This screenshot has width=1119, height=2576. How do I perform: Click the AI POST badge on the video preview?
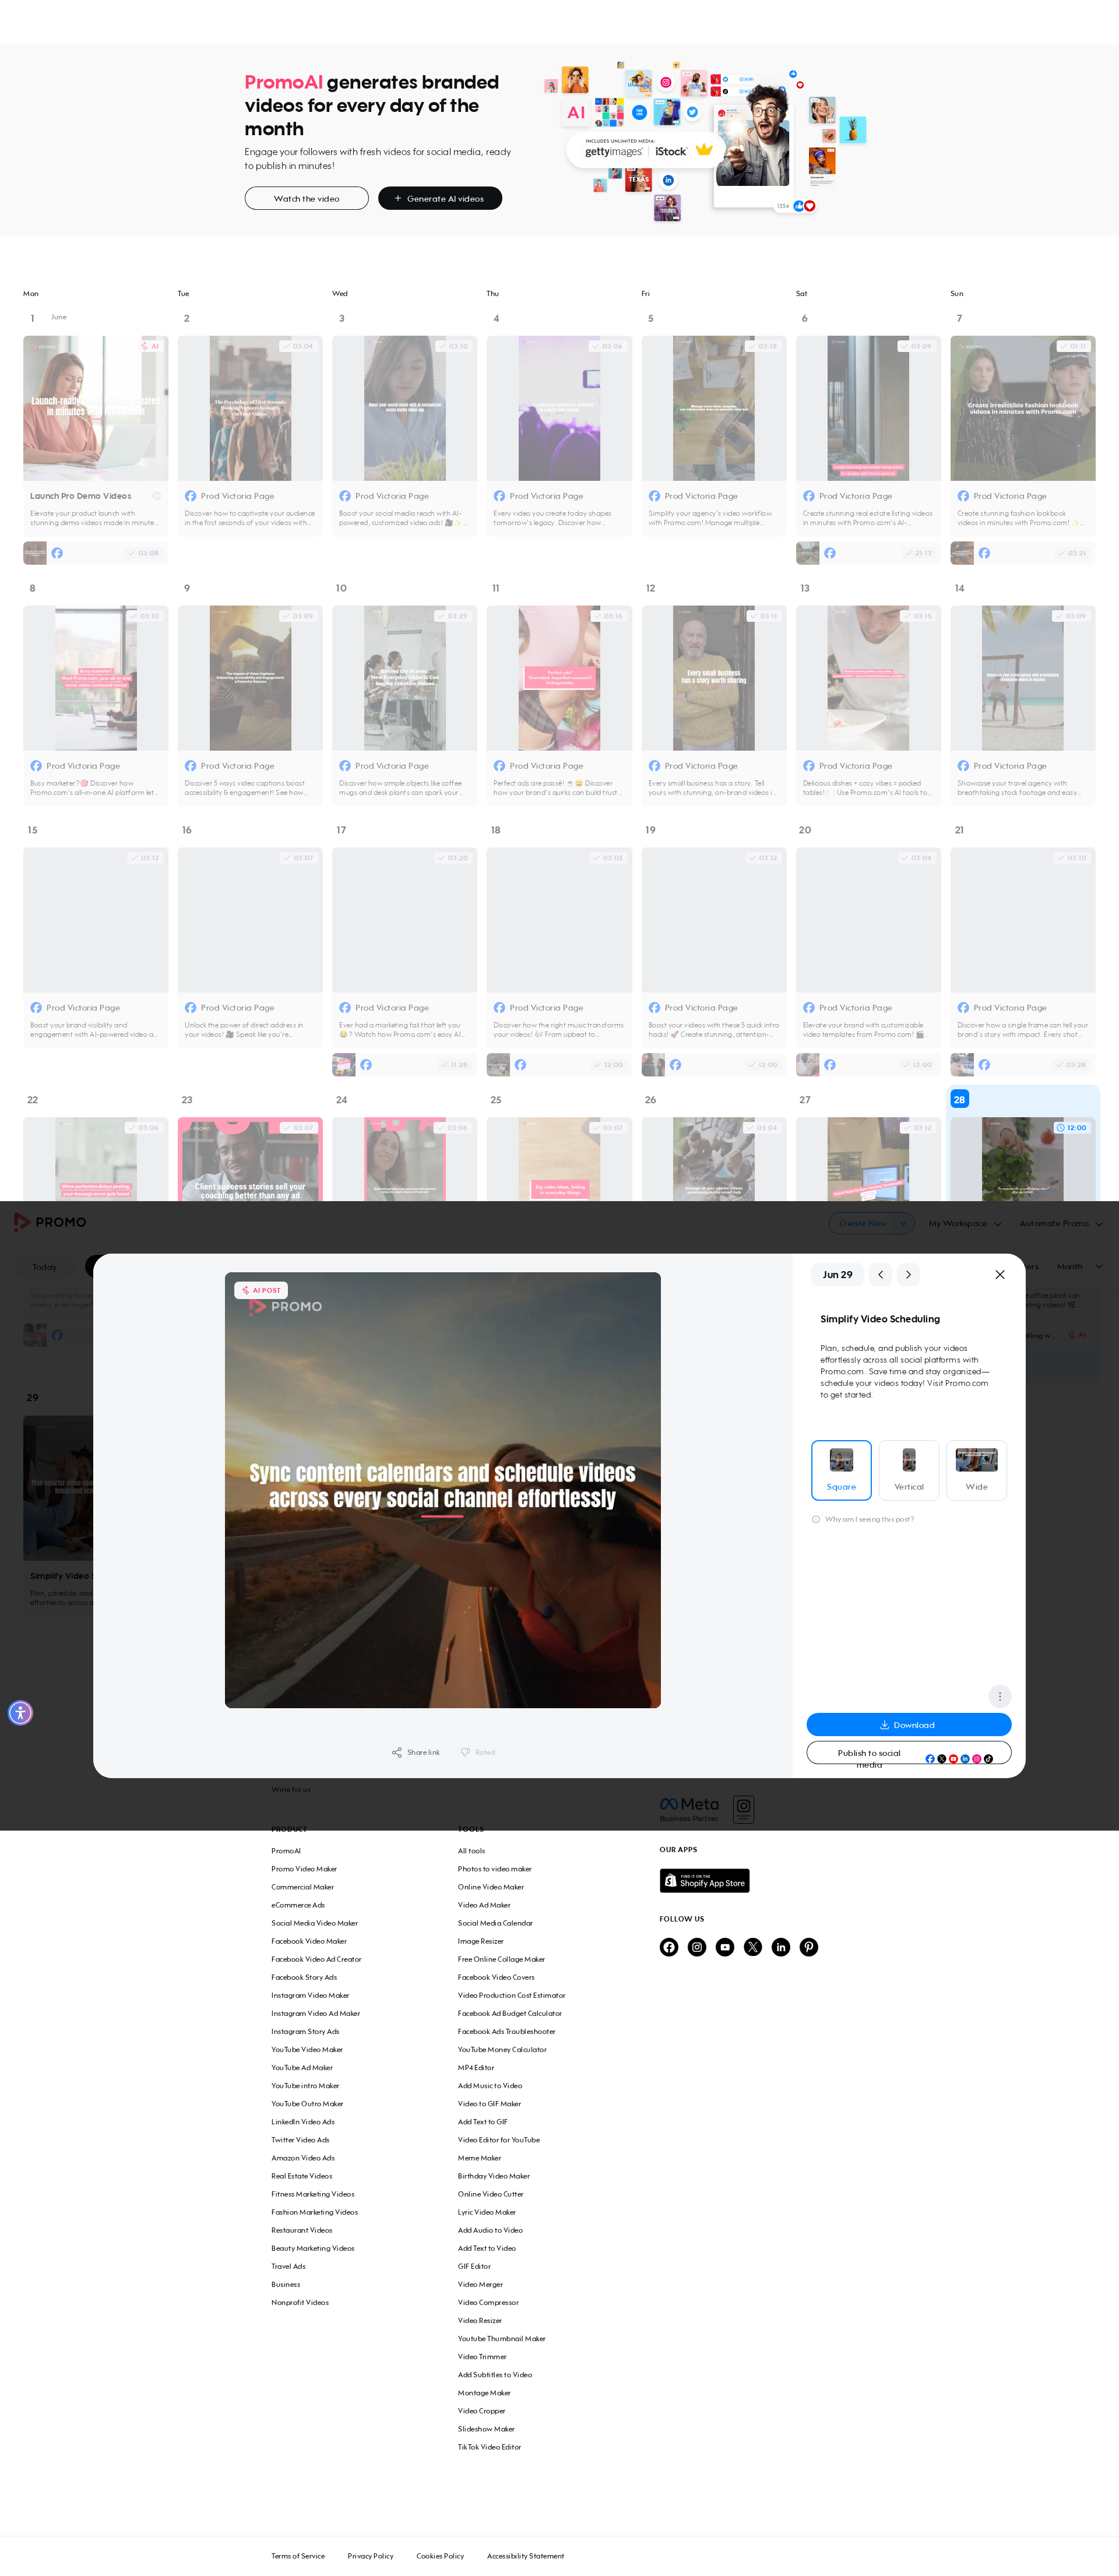(x=262, y=1290)
